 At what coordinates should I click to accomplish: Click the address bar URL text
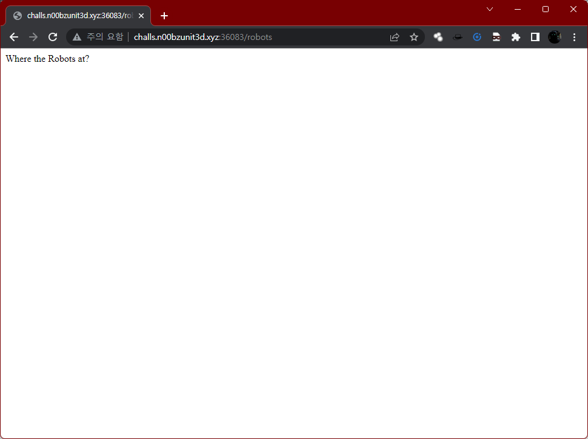(203, 37)
